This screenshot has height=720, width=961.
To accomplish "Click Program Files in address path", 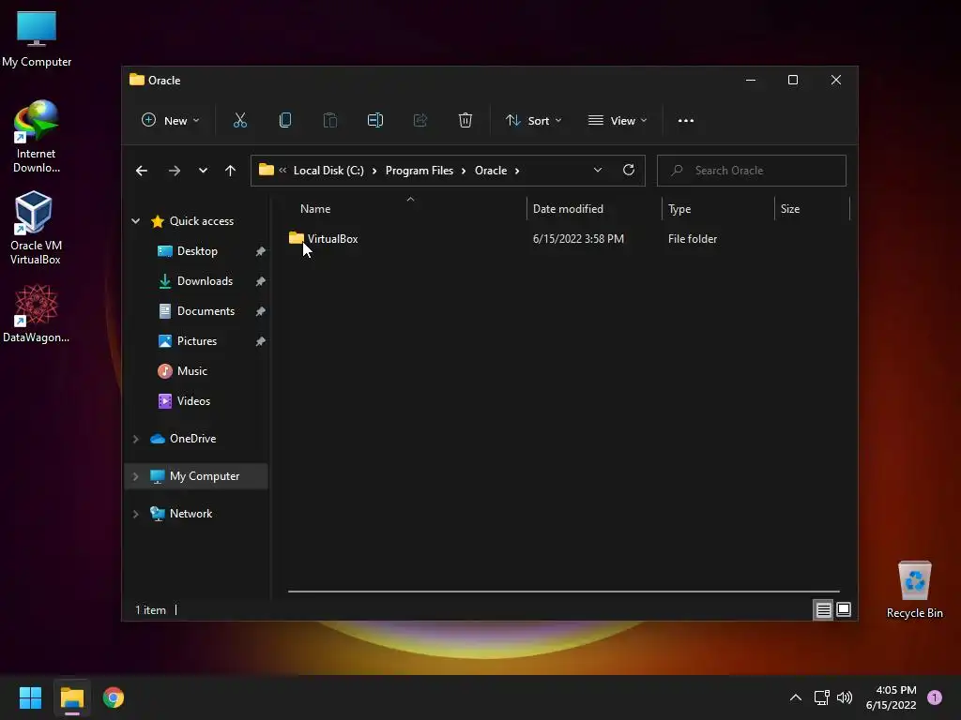I will (x=419, y=171).
